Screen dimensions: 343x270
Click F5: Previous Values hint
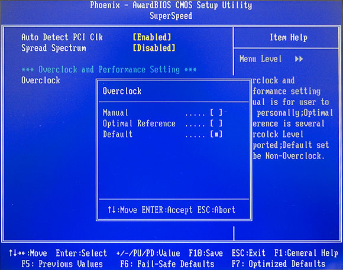point(62,264)
